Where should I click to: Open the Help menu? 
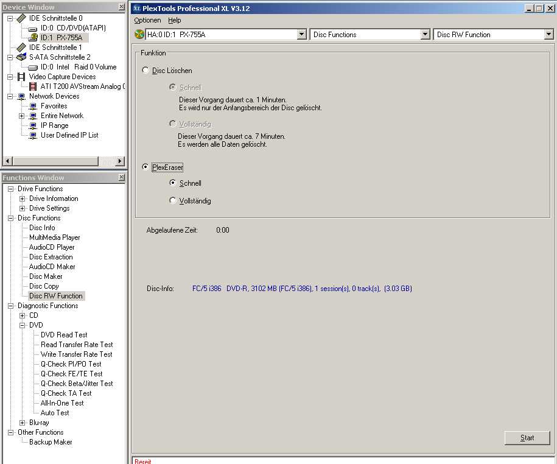[175, 20]
